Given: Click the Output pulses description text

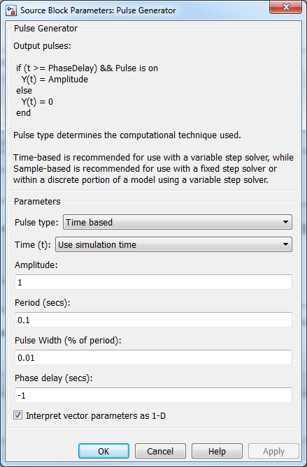Looking at the screenshot, I should coord(42,46).
